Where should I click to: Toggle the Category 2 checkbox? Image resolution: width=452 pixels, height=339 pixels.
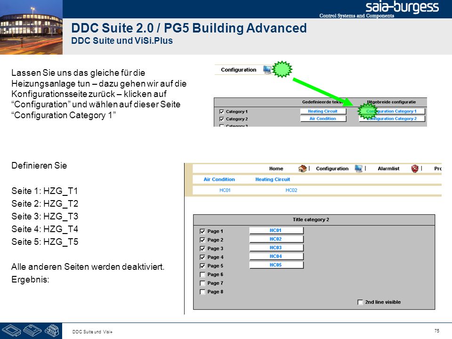222,119
